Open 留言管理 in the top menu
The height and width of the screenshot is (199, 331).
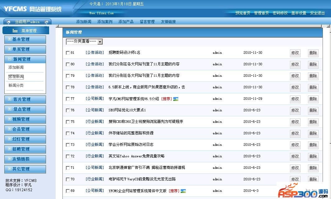(147, 22)
